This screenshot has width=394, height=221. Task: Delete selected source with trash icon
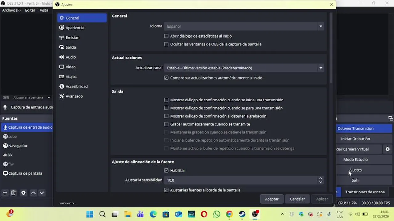point(13,193)
